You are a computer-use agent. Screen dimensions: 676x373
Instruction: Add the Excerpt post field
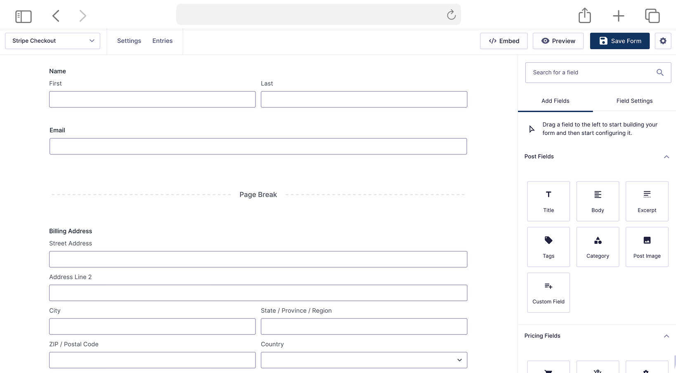click(647, 201)
